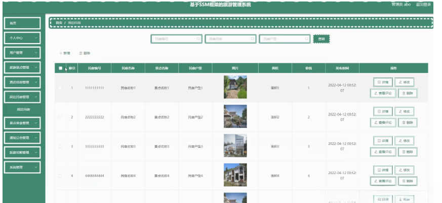Click the batch 删除 button above table
Screen dimensions: 442x203
point(85,53)
